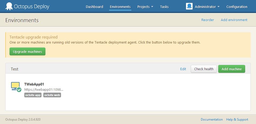
Task: Click the Reorder link
Action: (208, 20)
